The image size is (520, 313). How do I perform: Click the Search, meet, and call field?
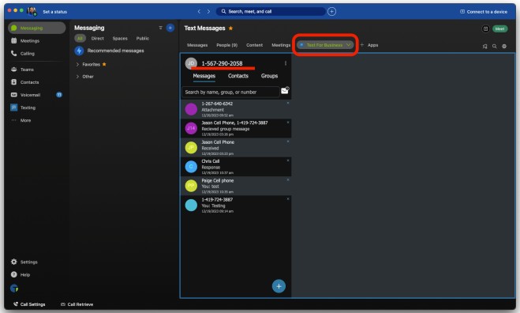tap(271, 11)
